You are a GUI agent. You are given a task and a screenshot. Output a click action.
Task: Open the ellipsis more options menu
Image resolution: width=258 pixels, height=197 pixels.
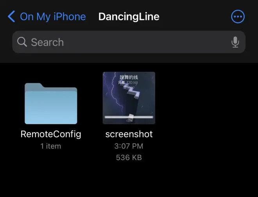point(238,16)
